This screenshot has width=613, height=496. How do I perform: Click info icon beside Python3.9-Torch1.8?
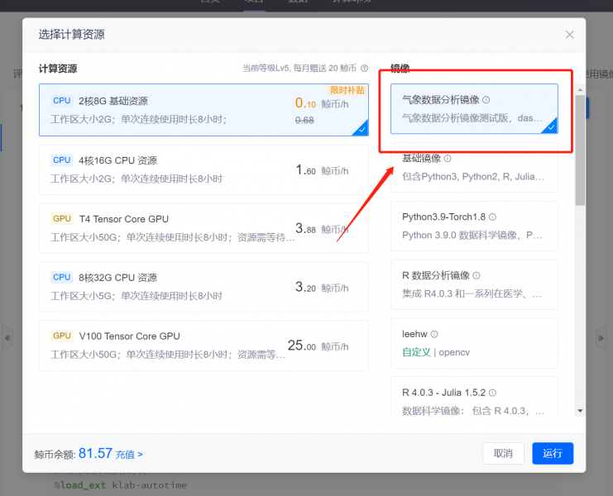pos(492,217)
